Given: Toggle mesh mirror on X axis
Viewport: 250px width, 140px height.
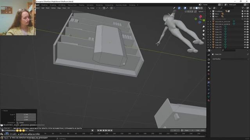Looking at the screenshot, I should [188, 12].
